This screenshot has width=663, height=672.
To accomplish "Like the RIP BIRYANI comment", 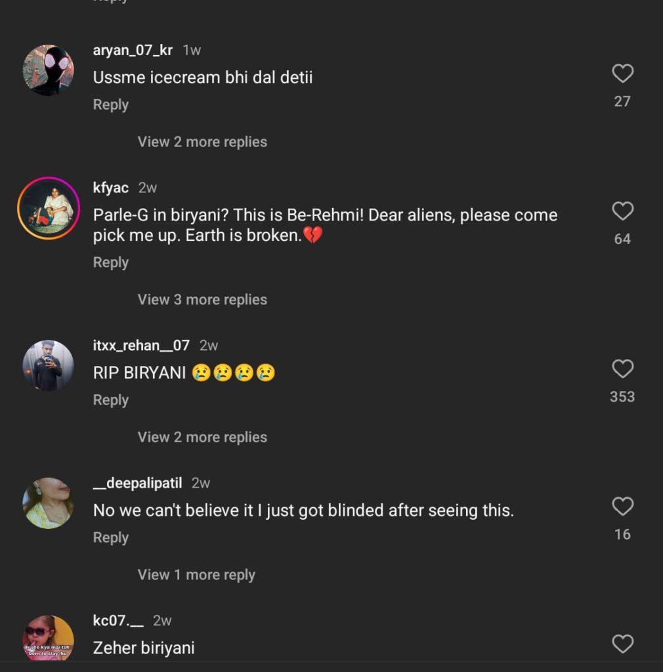I will click(622, 369).
